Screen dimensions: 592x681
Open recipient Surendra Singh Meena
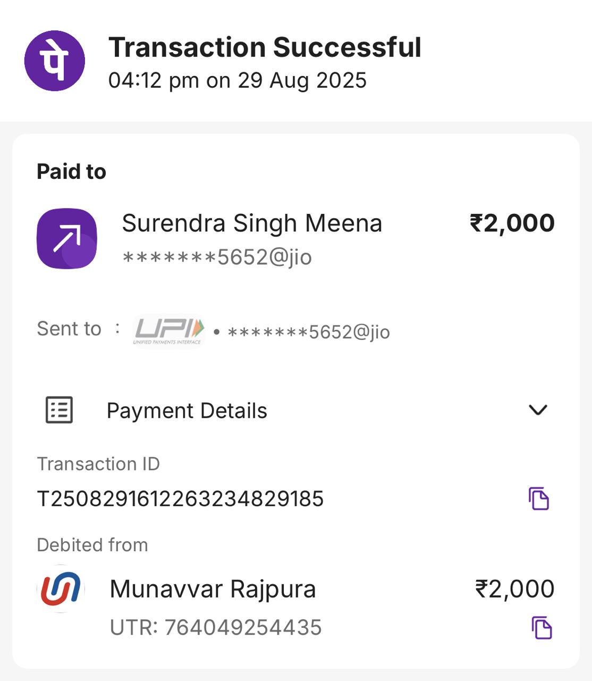252,223
